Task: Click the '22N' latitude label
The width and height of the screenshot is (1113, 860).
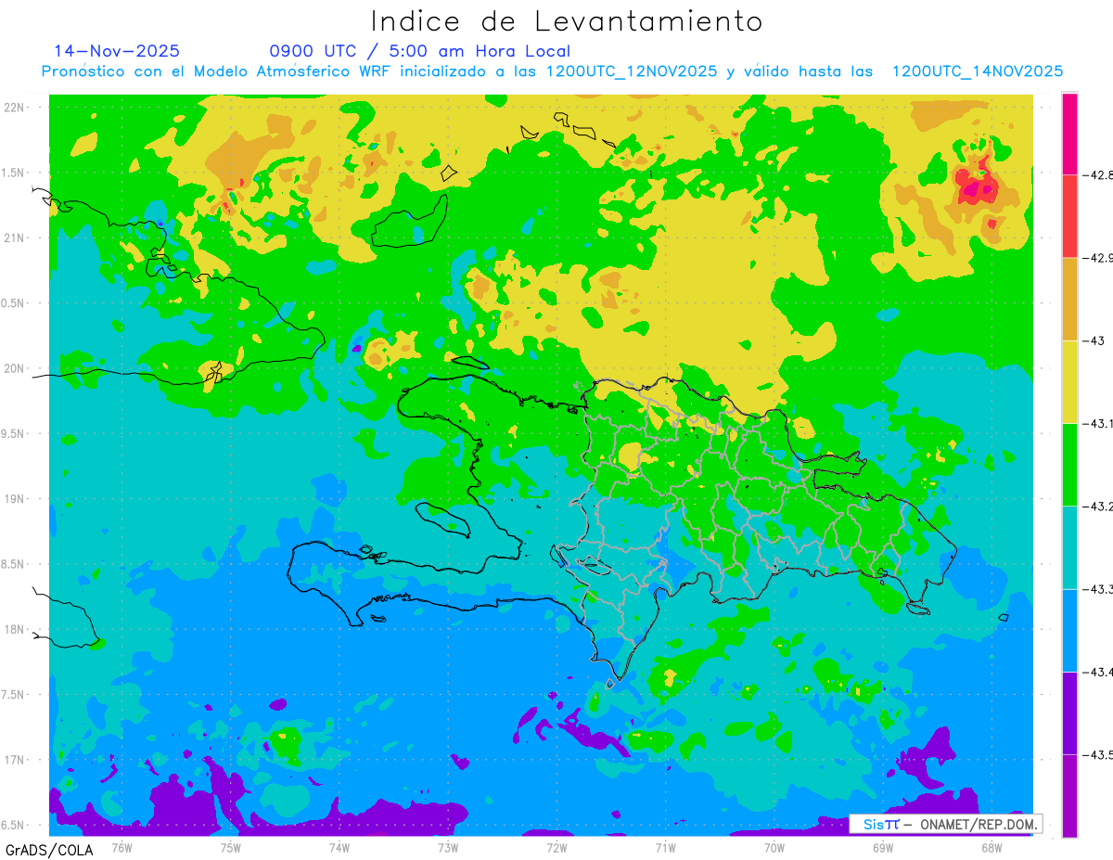Action: pyautogui.click(x=14, y=108)
